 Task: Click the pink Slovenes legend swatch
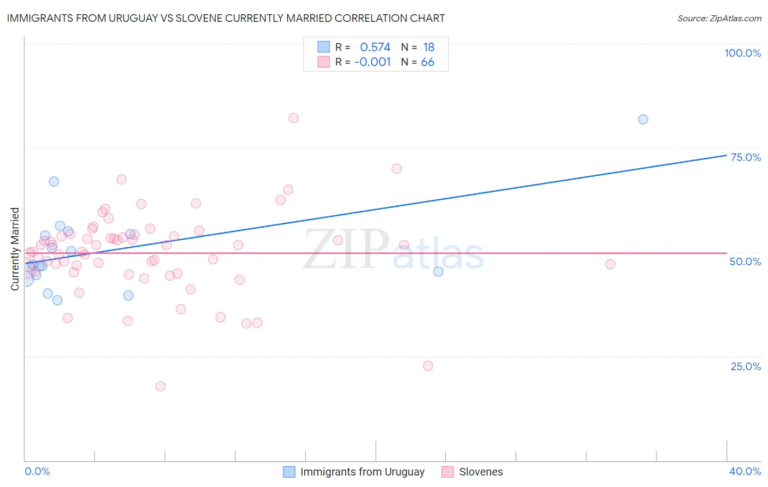coord(448,472)
